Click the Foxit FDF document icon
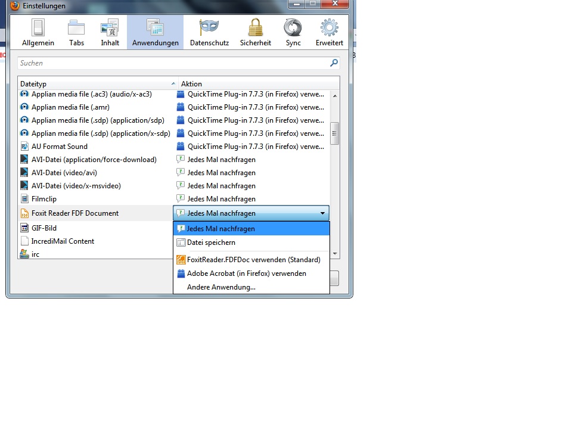The height and width of the screenshot is (429, 572). [24, 213]
